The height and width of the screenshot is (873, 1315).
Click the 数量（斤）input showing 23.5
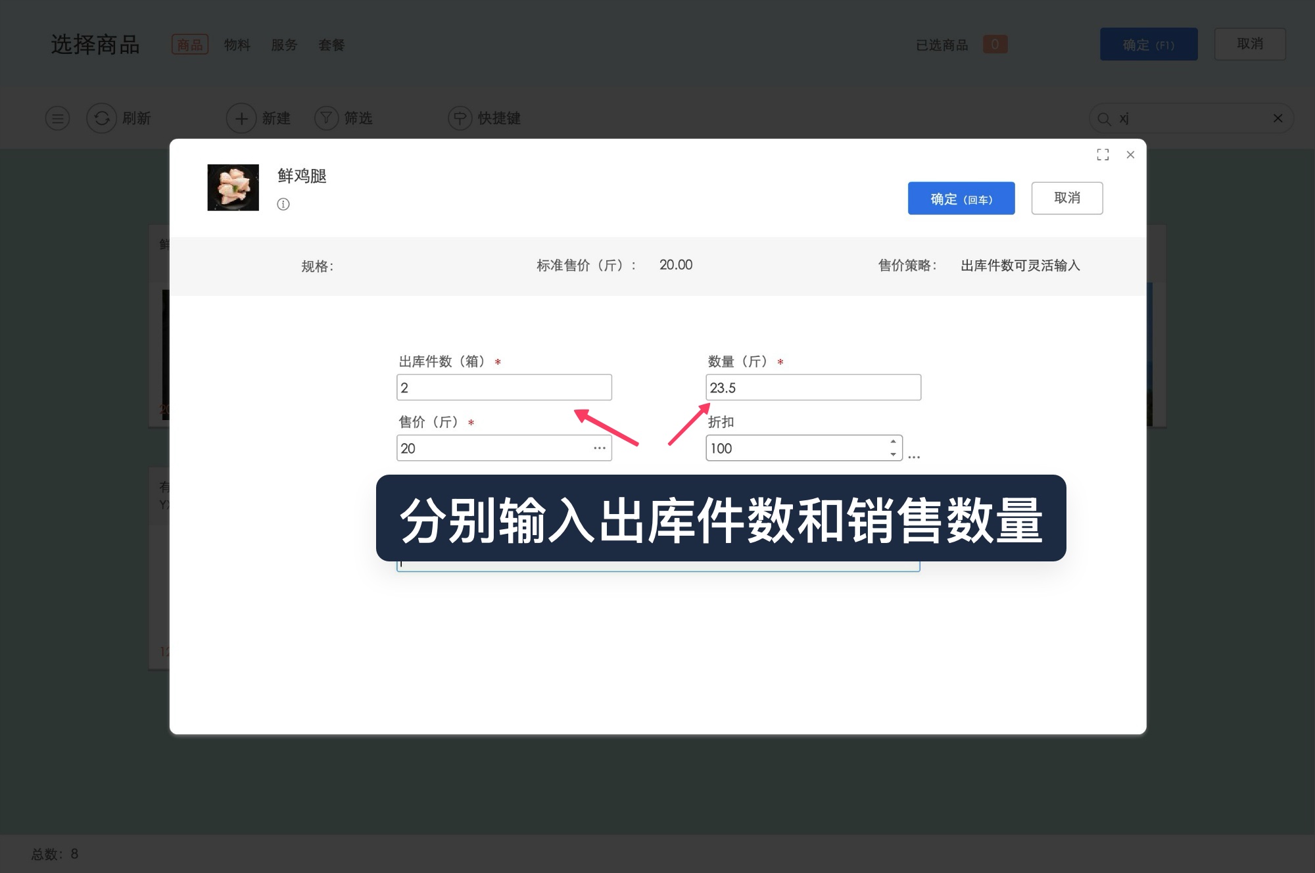tap(814, 387)
